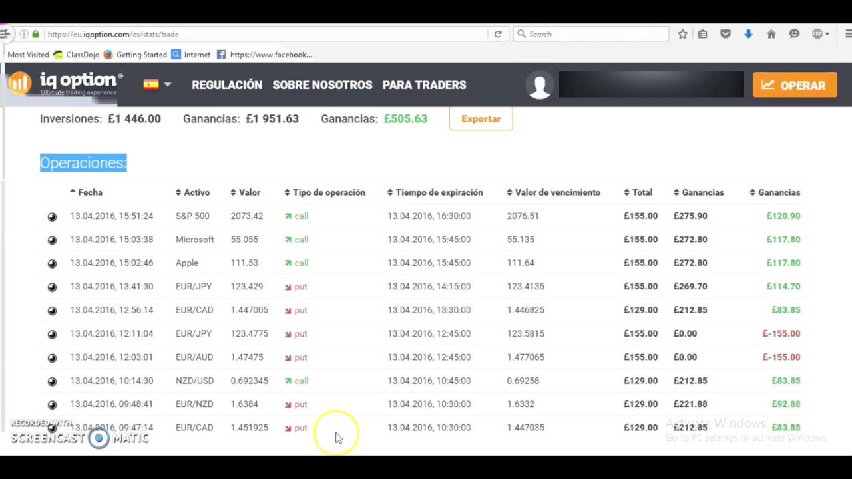Go to browser home page icon
Image resolution: width=852 pixels, height=479 pixels.
(x=771, y=34)
